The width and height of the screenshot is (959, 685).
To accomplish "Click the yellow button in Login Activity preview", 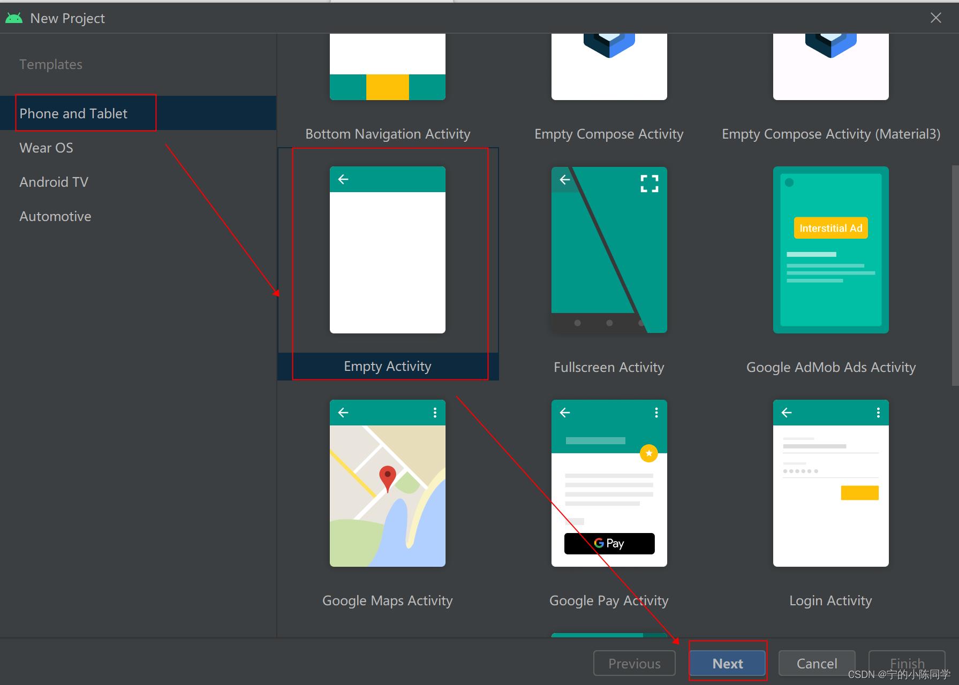I will tap(860, 493).
